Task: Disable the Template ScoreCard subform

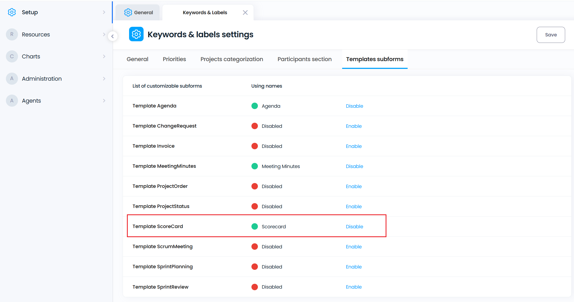Action: 354,227
